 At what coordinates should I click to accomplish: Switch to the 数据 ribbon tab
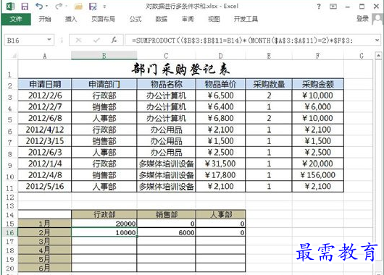point(162,19)
